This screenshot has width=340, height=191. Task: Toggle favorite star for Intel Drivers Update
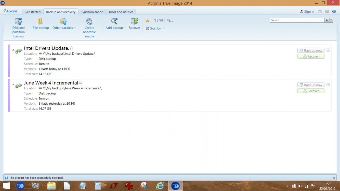pyautogui.click(x=72, y=48)
